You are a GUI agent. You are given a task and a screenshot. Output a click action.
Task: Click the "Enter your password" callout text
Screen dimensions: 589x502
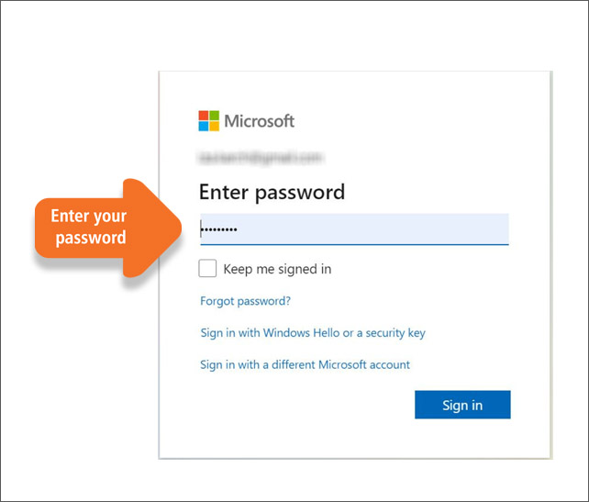pos(89,227)
